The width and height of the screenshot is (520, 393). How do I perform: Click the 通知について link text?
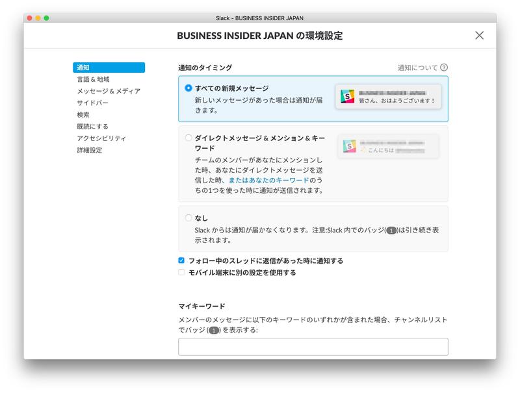[x=417, y=68]
